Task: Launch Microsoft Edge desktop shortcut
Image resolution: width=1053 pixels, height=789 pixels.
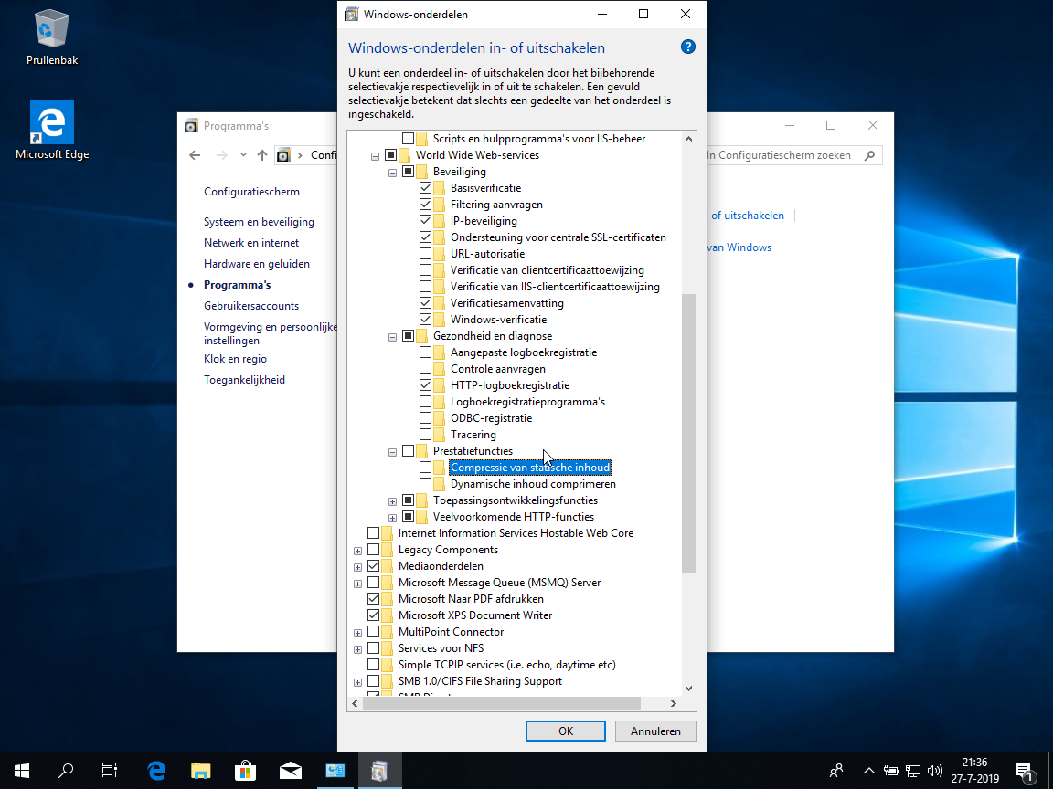Action: (52, 131)
